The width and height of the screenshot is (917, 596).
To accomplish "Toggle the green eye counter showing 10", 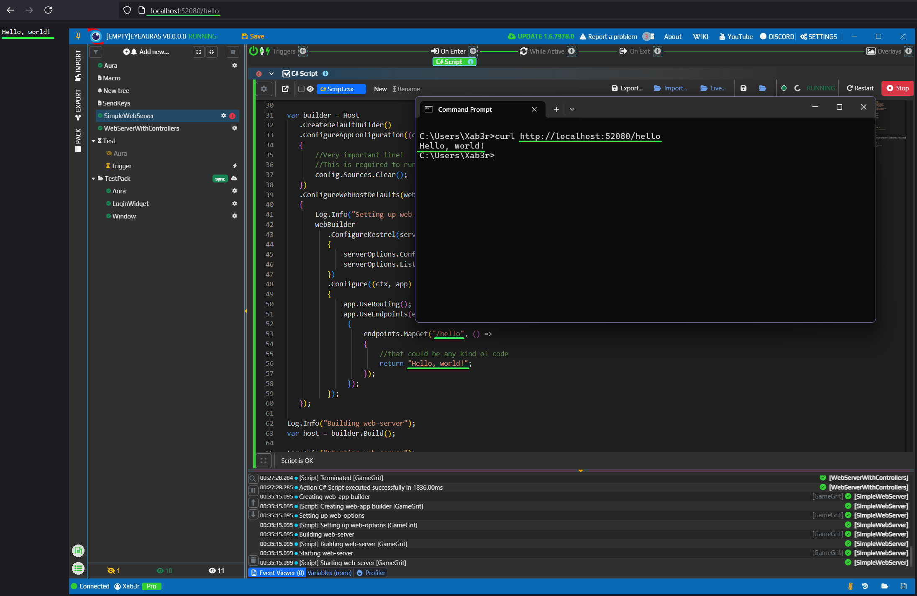I will 164,570.
